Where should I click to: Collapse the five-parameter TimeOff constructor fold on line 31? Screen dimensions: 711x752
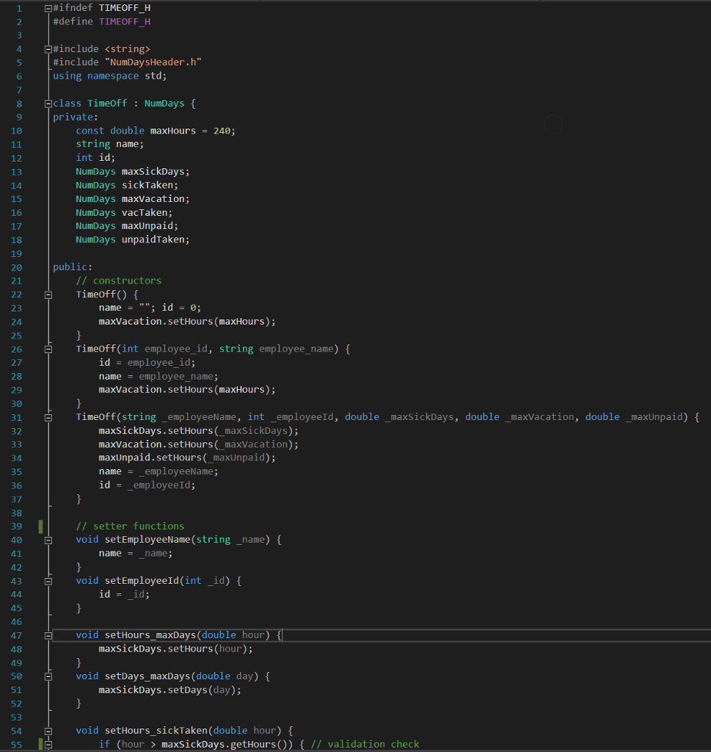point(48,418)
